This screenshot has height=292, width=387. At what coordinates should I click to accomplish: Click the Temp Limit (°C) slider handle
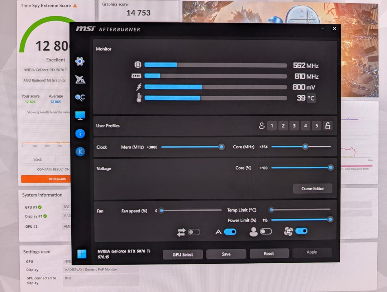pos(272,210)
